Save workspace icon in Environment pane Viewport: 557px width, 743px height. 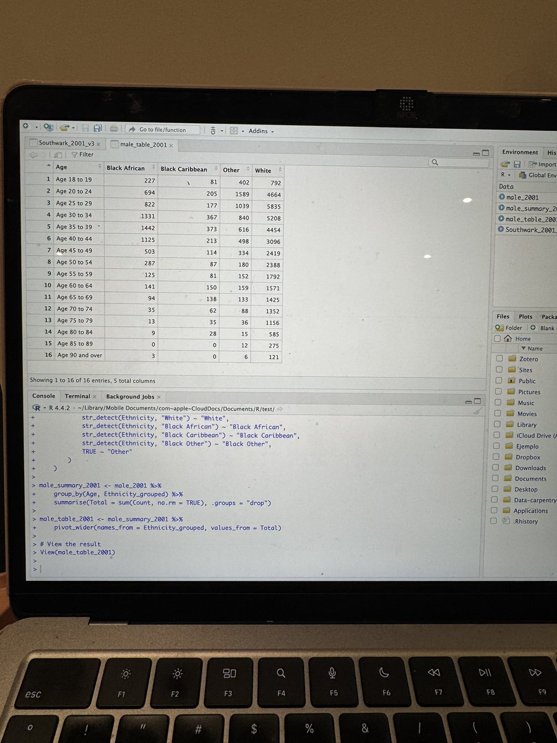coord(516,164)
